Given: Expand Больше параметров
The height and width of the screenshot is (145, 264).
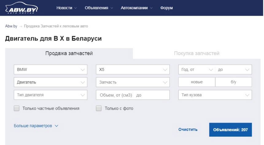Looking at the screenshot, I should click(x=36, y=126).
